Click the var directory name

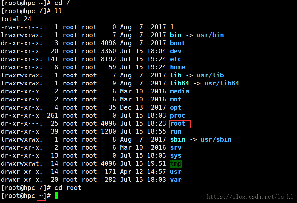click(175, 180)
